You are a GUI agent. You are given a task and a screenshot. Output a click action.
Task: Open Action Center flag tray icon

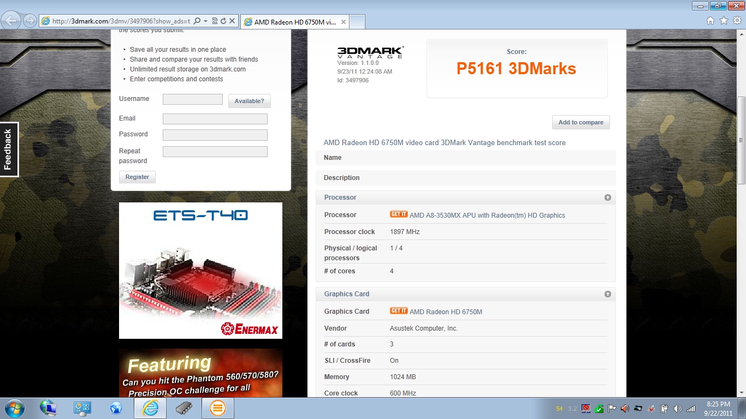pos(612,408)
